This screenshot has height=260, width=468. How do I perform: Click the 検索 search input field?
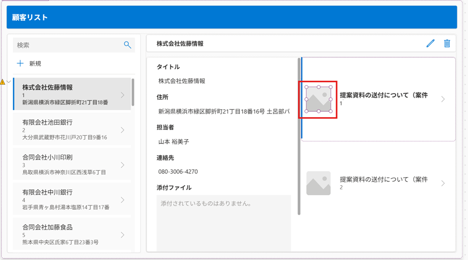(x=67, y=45)
